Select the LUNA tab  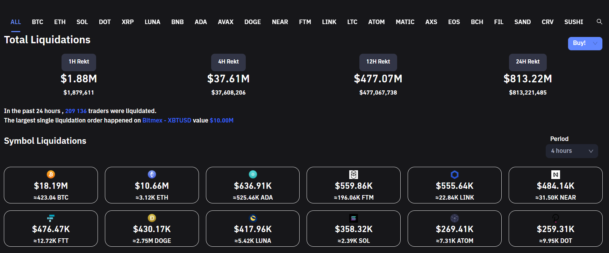pos(152,22)
